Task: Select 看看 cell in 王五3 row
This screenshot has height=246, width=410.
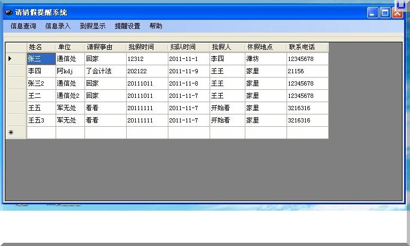Action: (x=105, y=120)
